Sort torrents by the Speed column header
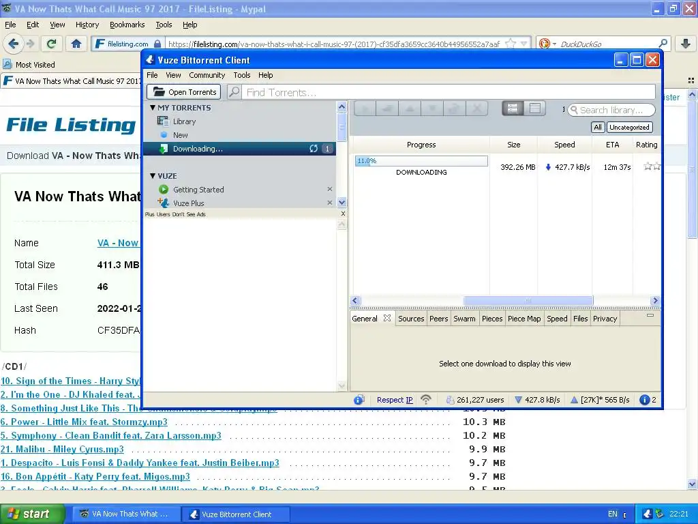 [x=564, y=145]
